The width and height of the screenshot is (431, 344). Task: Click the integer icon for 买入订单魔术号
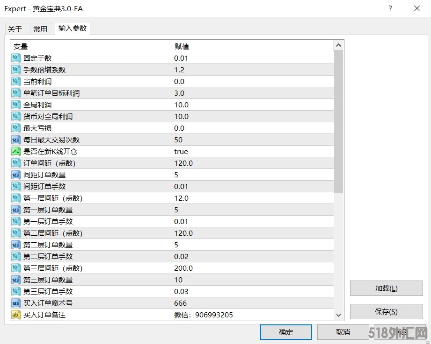(x=16, y=303)
